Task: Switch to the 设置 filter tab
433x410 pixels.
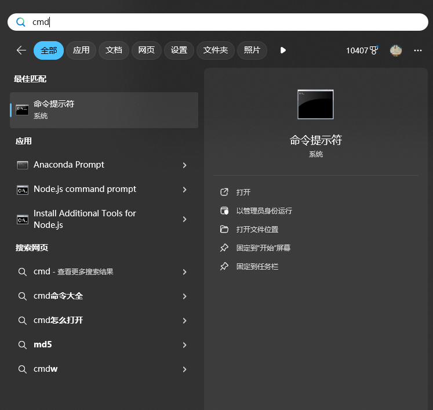Action: click(179, 50)
